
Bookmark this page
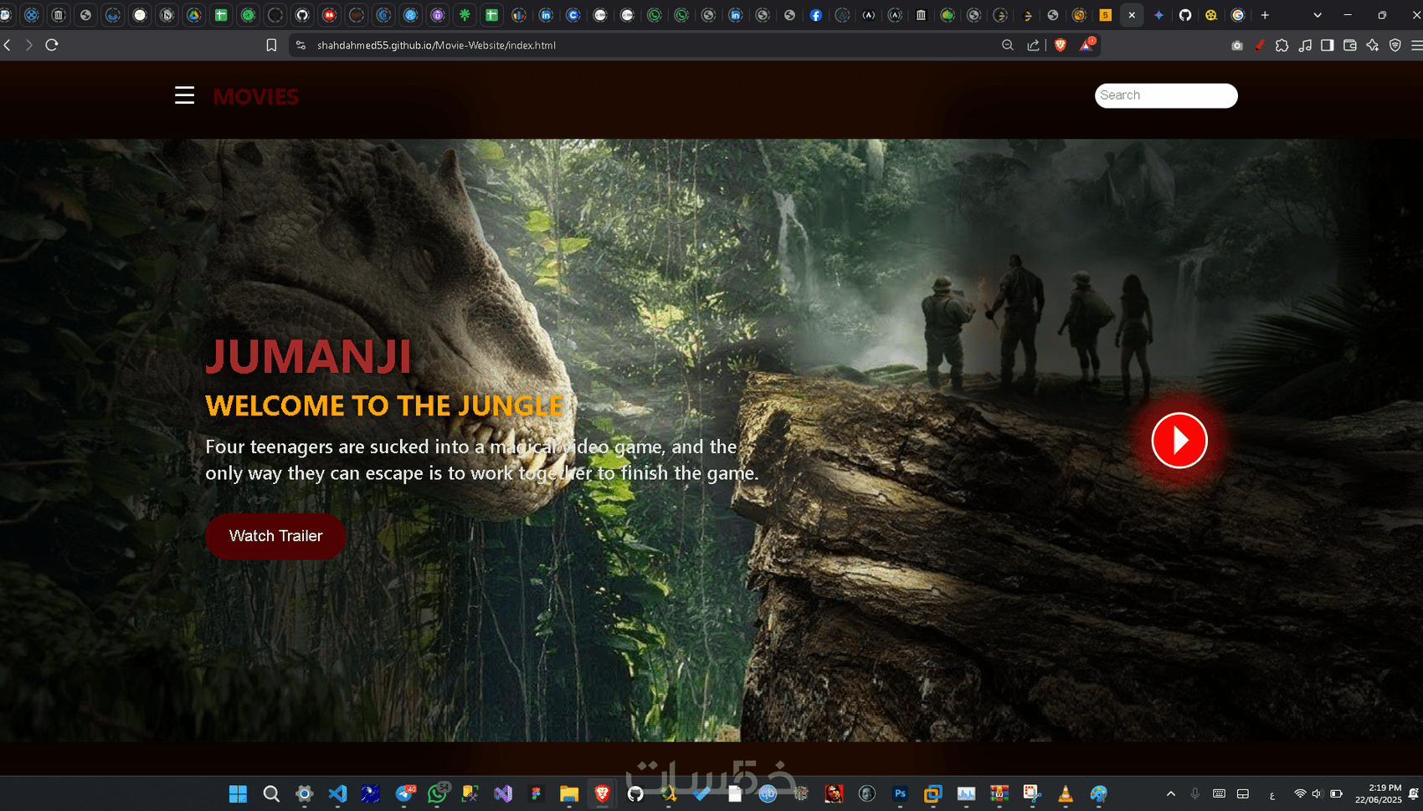pyautogui.click(x=271, y=45)
